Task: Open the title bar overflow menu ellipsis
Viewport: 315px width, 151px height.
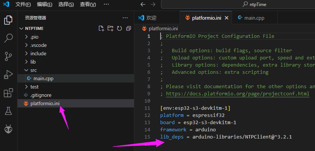Action: [106, 4]
